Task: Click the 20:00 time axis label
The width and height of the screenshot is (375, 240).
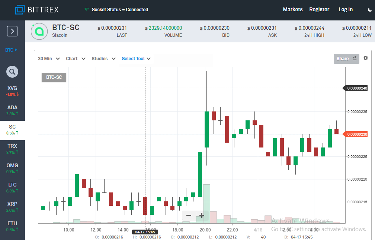Action: 205,230
